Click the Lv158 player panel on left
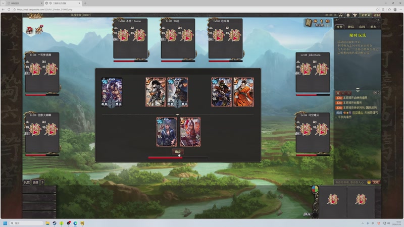 point(42,72)
